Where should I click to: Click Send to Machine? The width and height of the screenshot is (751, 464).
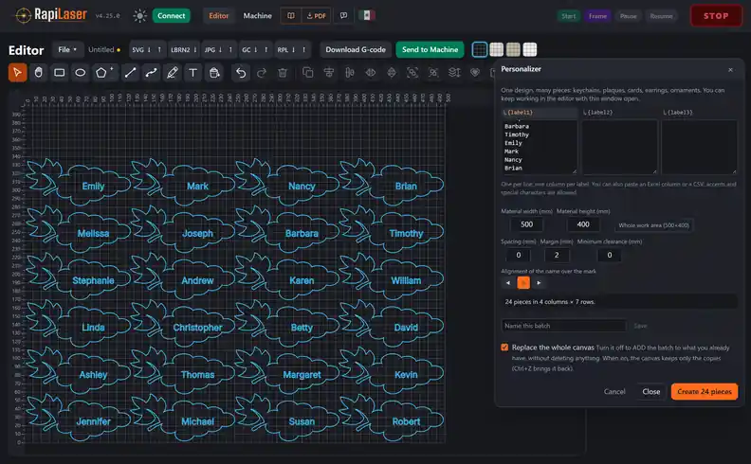(x=430, y=49)
